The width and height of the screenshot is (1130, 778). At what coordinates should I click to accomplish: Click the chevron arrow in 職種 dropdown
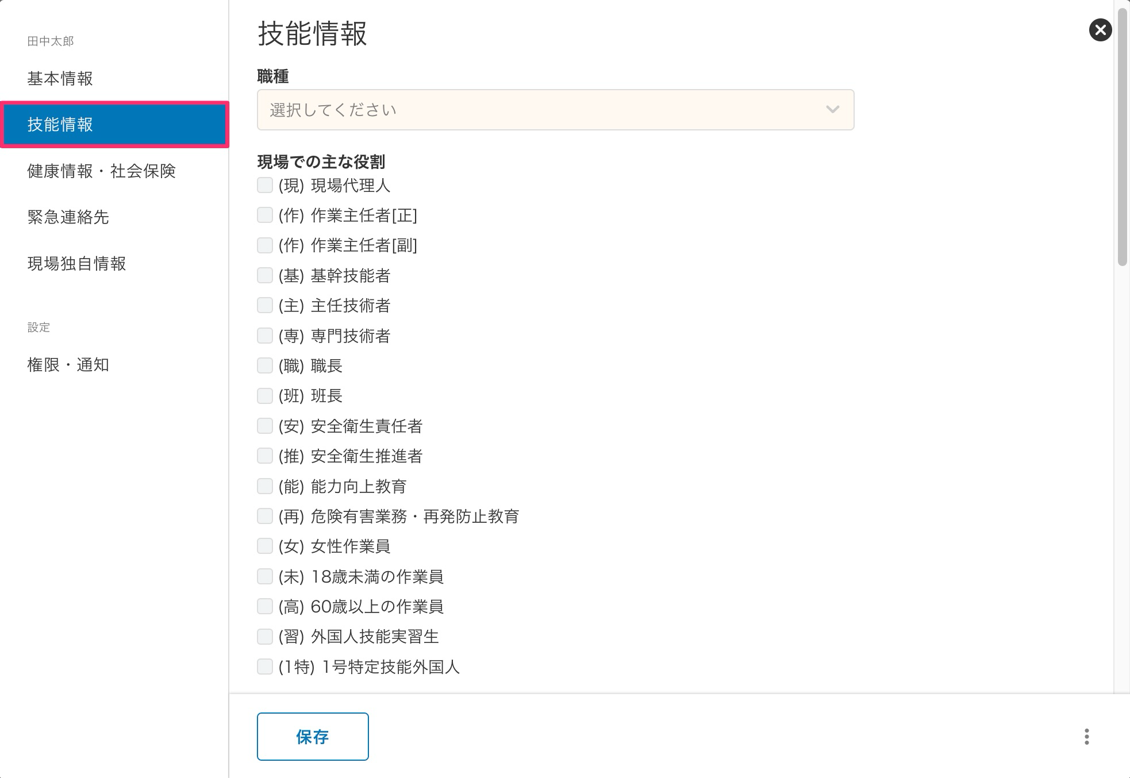click(x=832, y=109)
